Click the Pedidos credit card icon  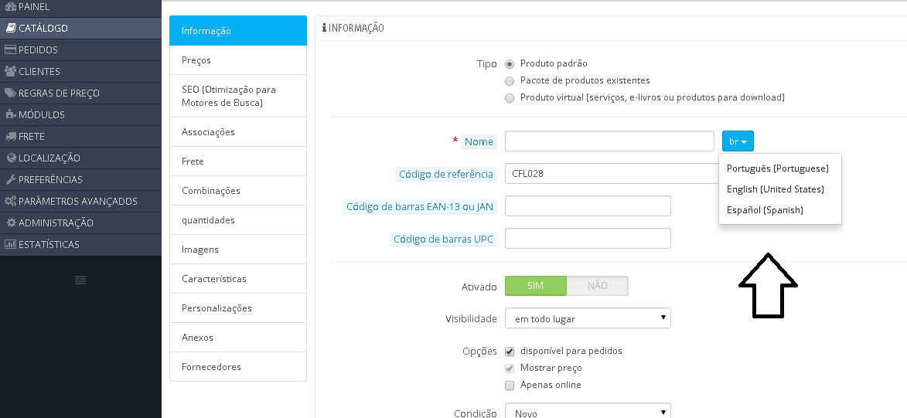(10, 49)
